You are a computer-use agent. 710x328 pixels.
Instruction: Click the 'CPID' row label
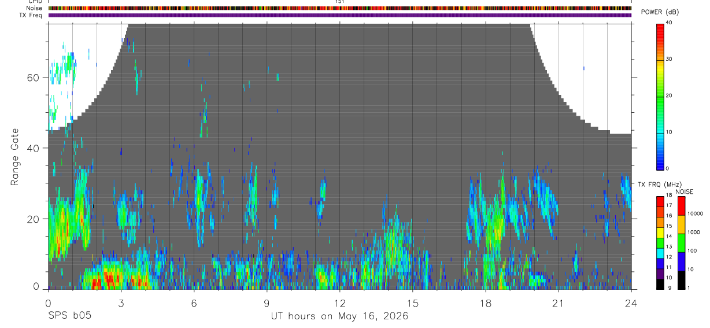tap(36, 2)
